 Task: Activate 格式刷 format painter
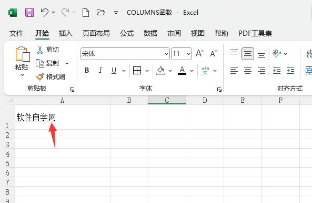click(51, 76)
